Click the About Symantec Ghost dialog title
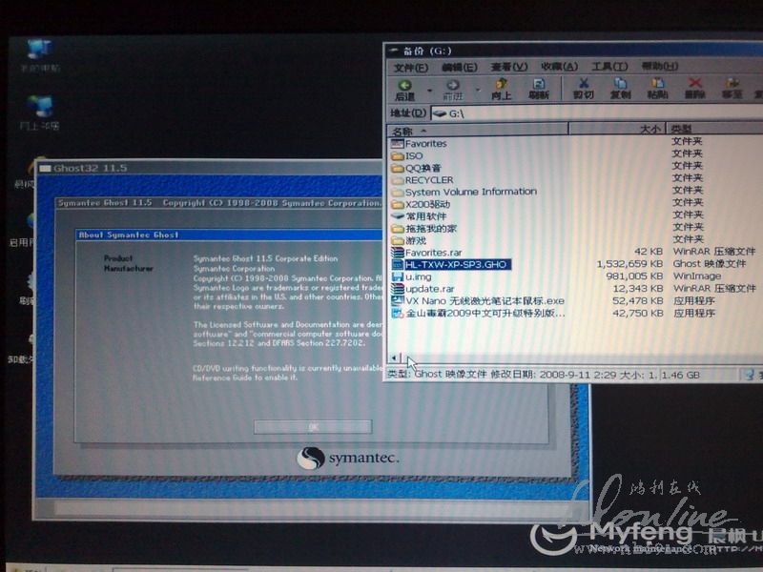The width and height of the screenshot is (763, 572). 229,235
